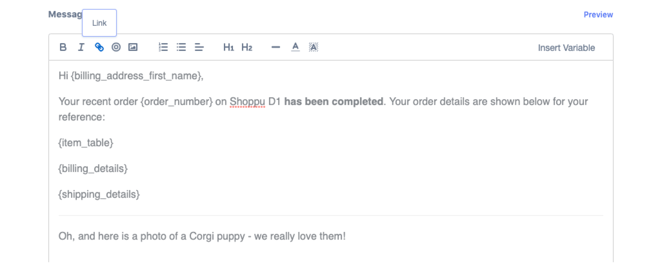Open the text alignment option

click(199, 47)
